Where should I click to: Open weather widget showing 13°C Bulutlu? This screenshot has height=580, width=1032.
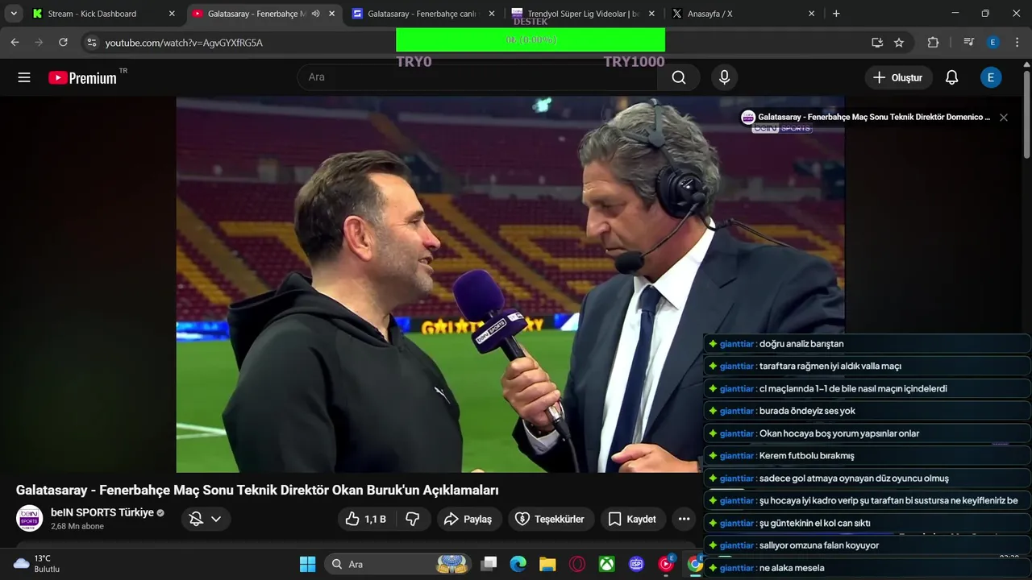[36, 564]
